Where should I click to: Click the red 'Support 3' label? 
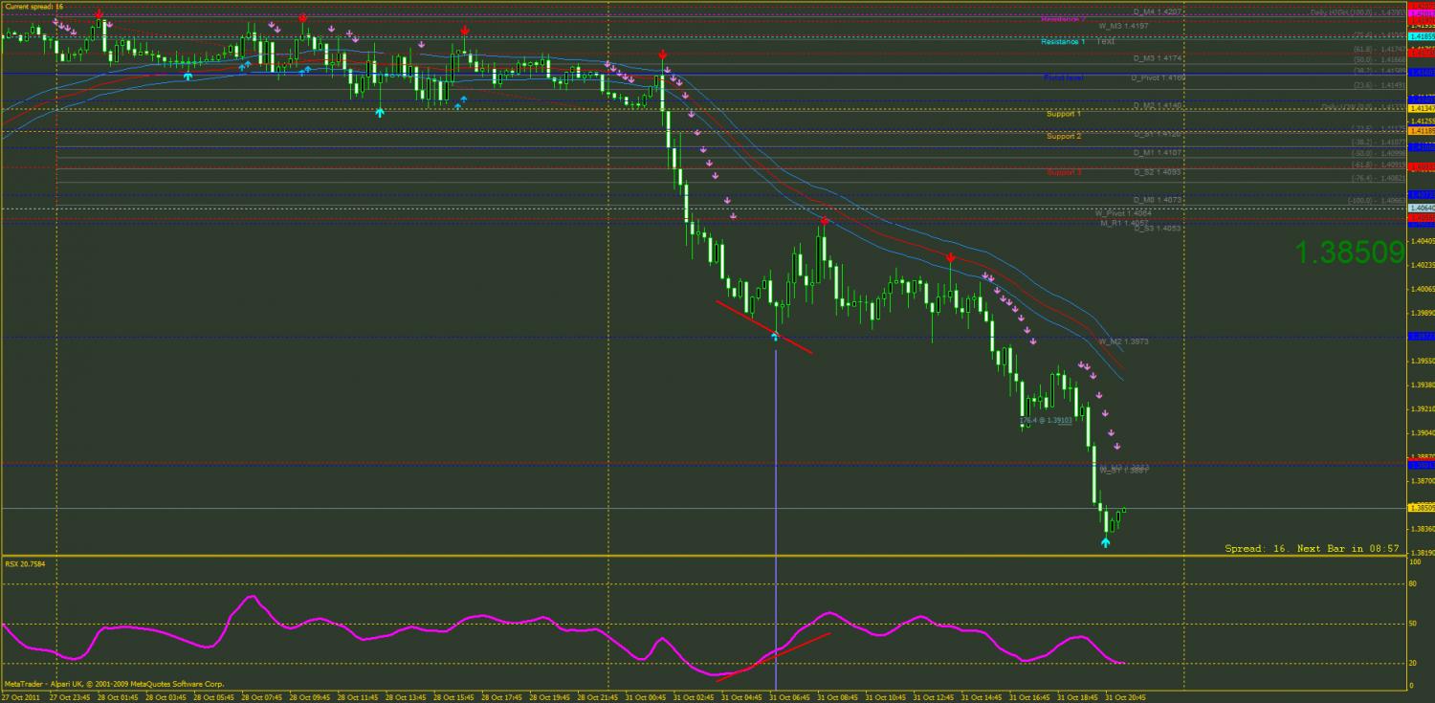pos(1064,172)
